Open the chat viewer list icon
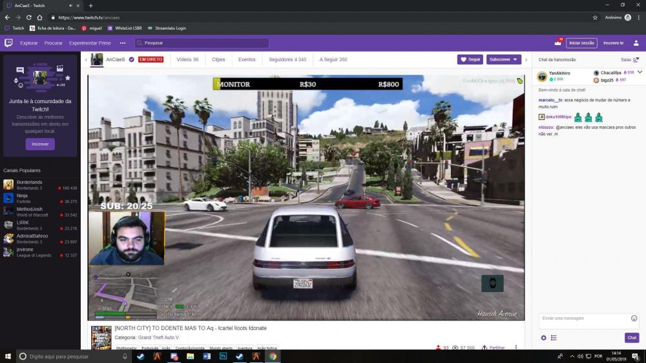Image resolution: width=646 pixels, height=363 pixels. (x=554, y=338)
